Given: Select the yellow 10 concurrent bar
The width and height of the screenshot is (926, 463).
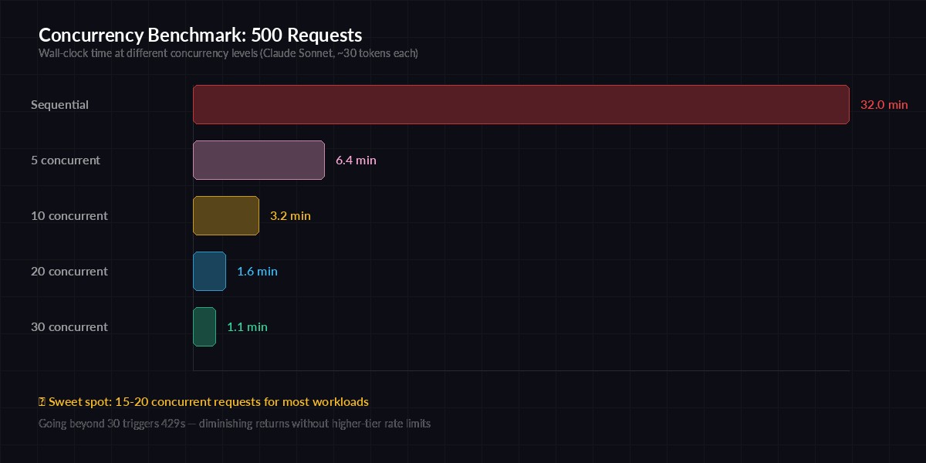Looking at the screenshot, I should 225,215.
